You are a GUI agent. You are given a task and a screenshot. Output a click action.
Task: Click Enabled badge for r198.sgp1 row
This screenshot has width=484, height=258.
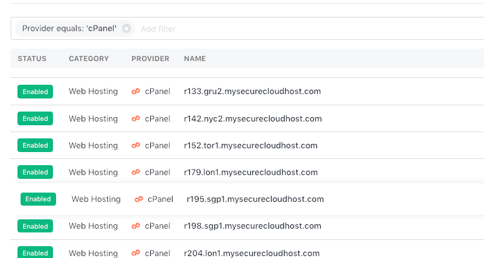35,226
